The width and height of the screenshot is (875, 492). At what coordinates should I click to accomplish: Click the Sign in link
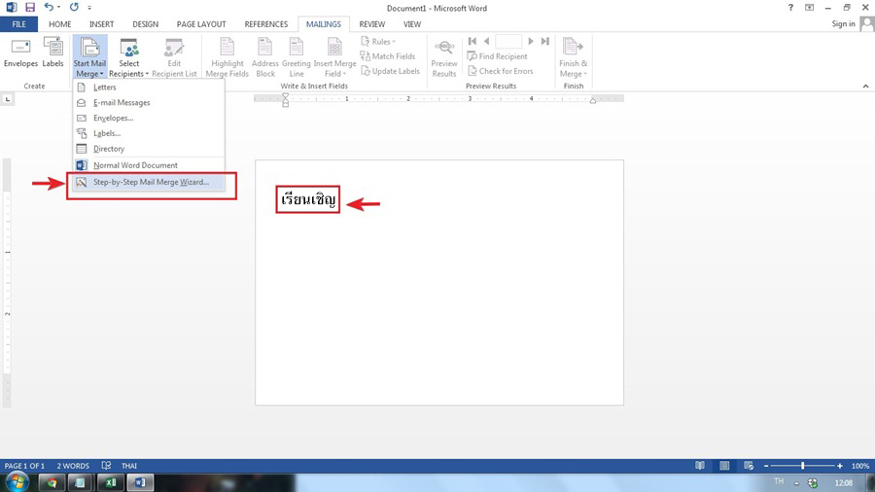[843, 23]
